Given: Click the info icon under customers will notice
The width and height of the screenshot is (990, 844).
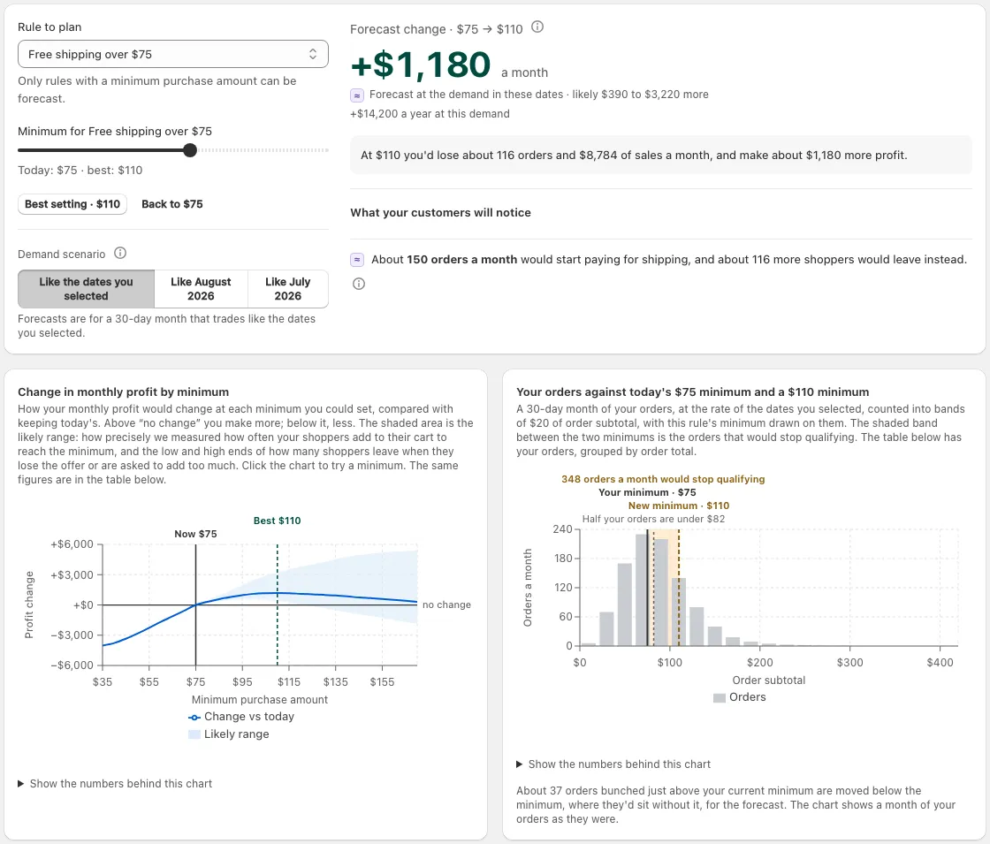Looking at the screenshot, I should [359, 284].
